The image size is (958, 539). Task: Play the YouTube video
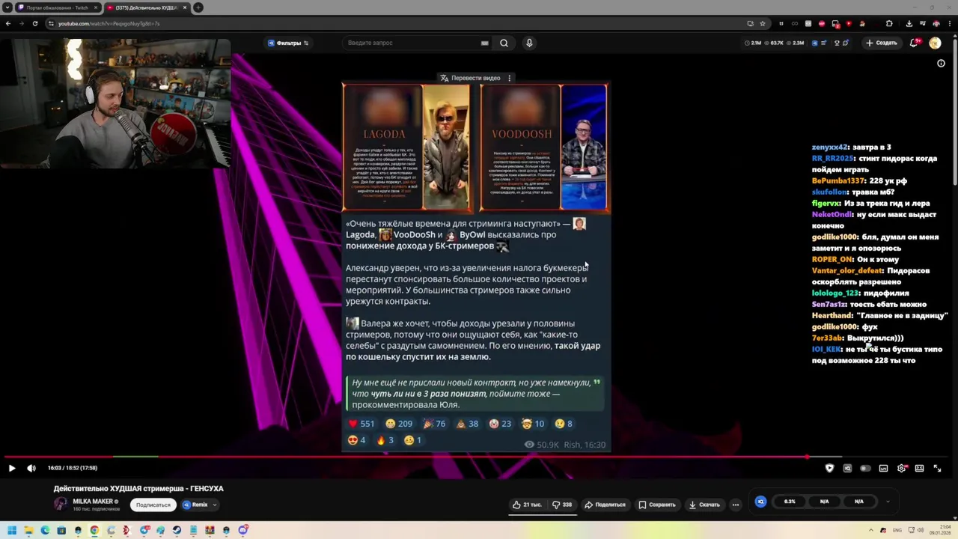click(12, 468)
